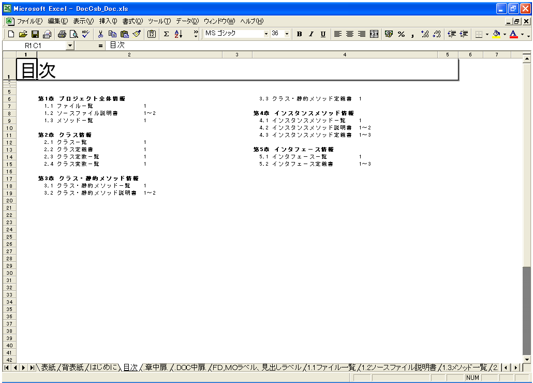Toggle Bold formatting
Image resolution: width=533 pixels, height=383 pixels.
(x=299, y=34)
